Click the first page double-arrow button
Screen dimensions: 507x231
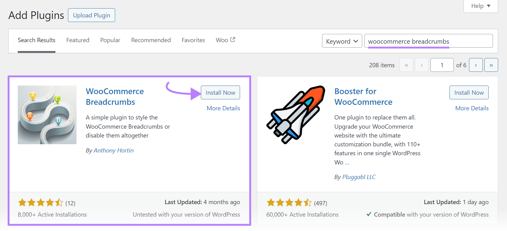pos(406,65)
